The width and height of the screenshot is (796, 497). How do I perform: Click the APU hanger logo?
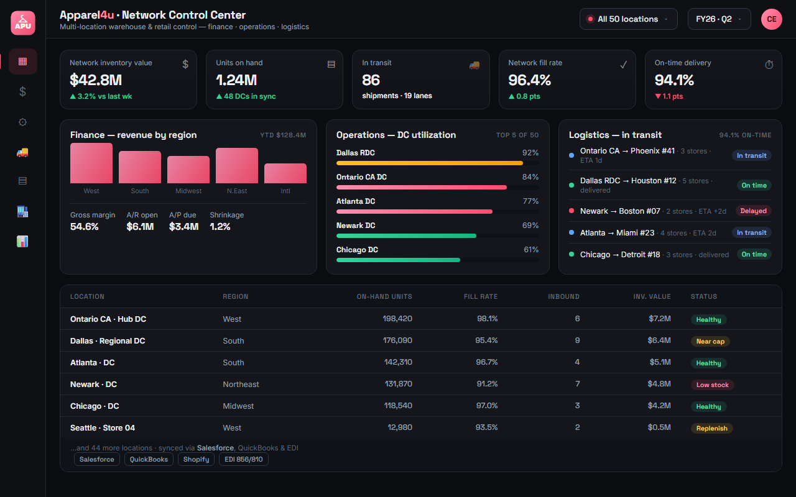click(23, 23)
